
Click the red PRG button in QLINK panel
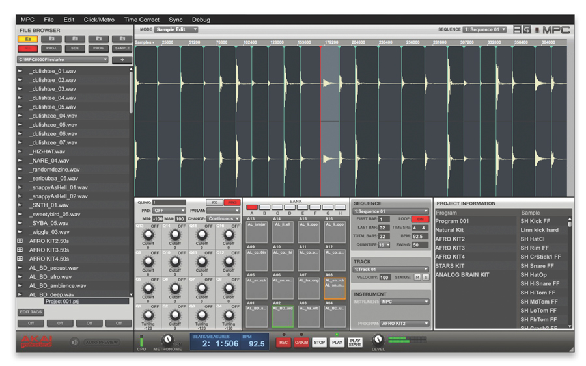pos(232,202)
